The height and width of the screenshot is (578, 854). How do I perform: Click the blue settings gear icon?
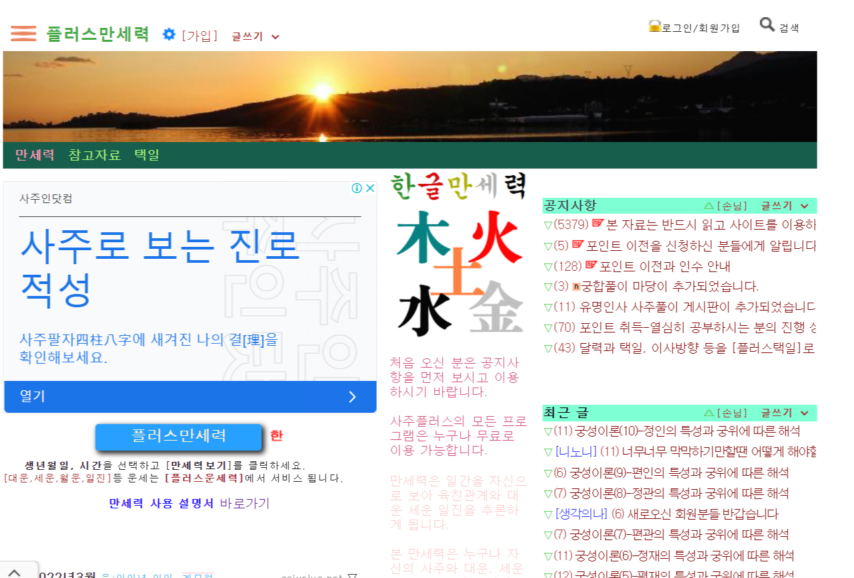pos(169,35)
